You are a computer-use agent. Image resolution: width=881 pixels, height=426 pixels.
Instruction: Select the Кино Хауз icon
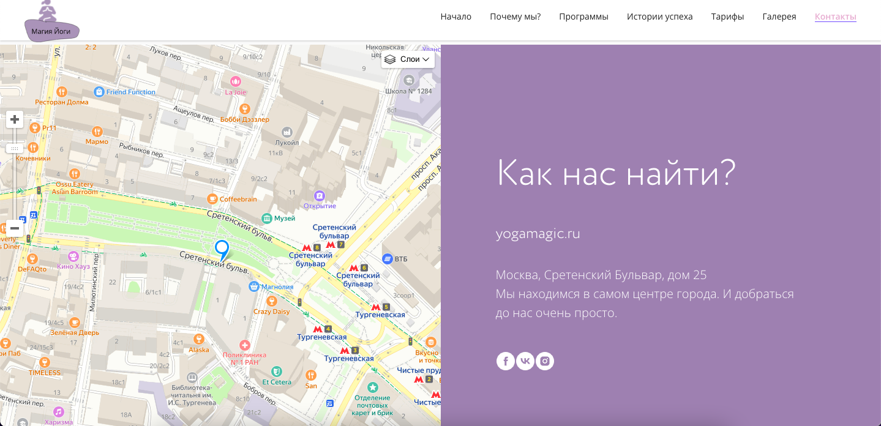click(x=73, y=256)
